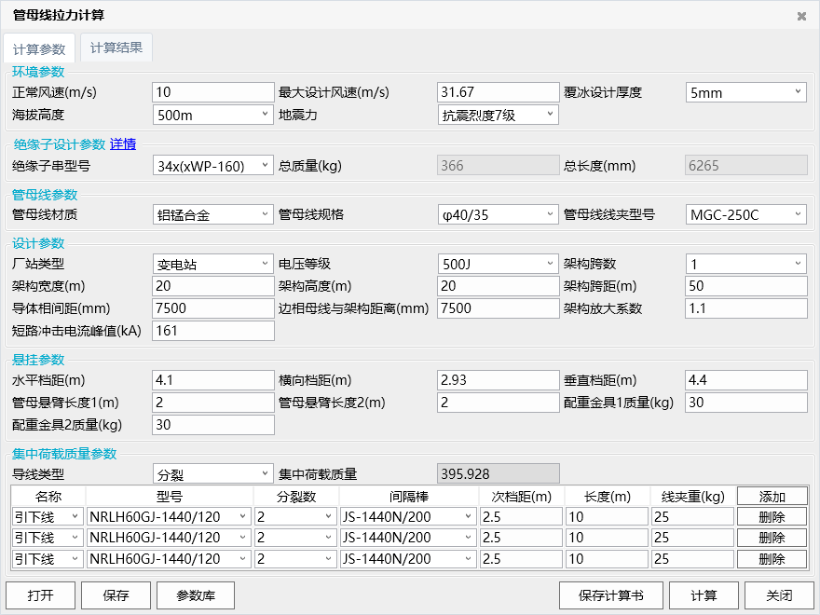This screenshot has width=820, height=615.
Task: Click the 保存计算书 button
Action: (608, 595)
